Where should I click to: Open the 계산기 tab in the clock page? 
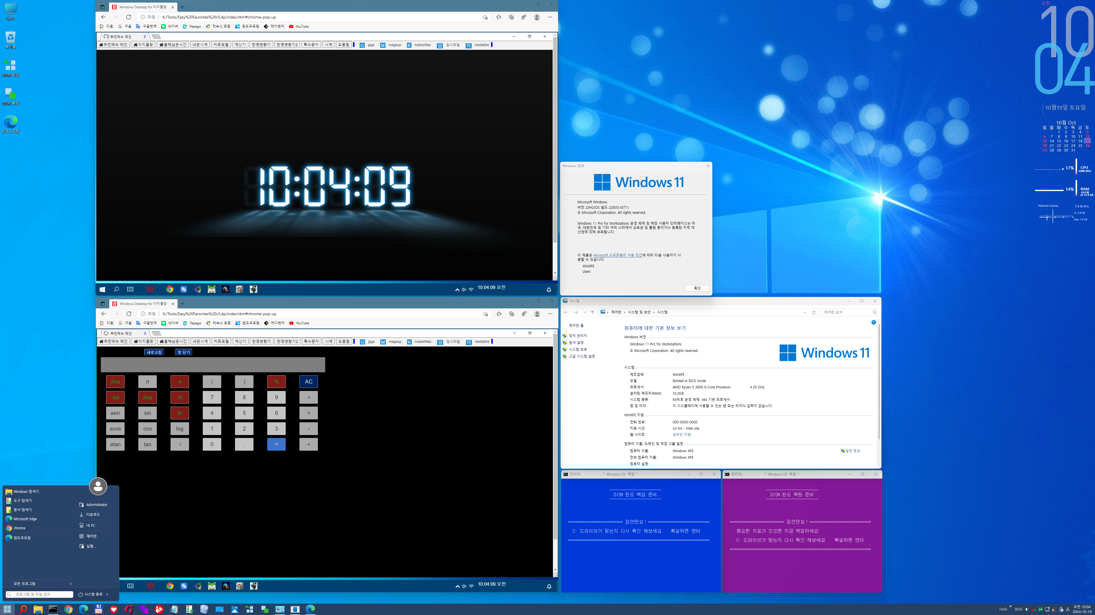(240, 45)
